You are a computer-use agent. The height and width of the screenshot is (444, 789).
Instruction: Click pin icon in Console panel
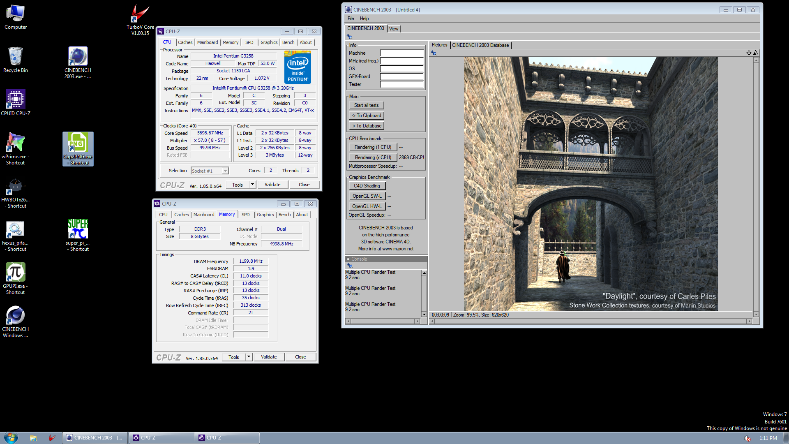click(x=350, y=266)
